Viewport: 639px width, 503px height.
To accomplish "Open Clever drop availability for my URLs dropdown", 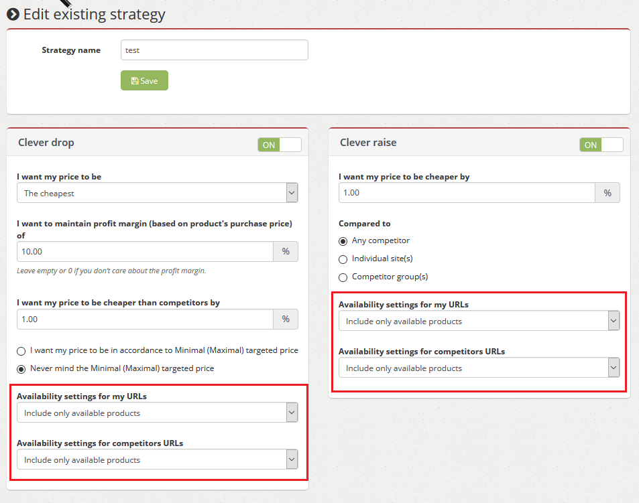I will tap(158, 413).
